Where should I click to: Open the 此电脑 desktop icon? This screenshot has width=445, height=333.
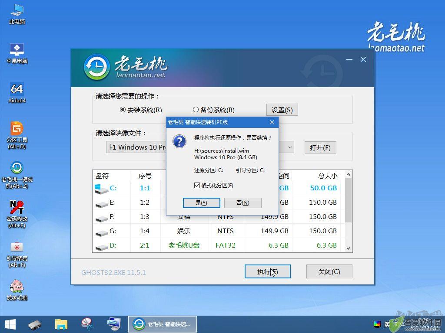click(x=17, y=14)
